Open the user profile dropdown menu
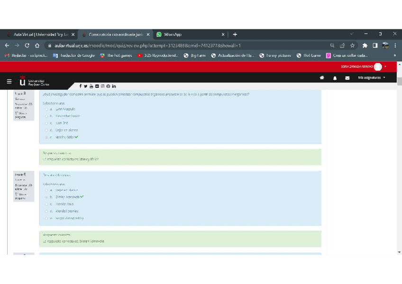Image resolution: width=402 pixels, height=284 pixels. tap(380, 67)
